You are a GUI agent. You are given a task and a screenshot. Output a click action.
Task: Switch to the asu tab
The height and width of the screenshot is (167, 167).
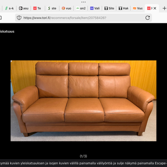coord(24,8)
